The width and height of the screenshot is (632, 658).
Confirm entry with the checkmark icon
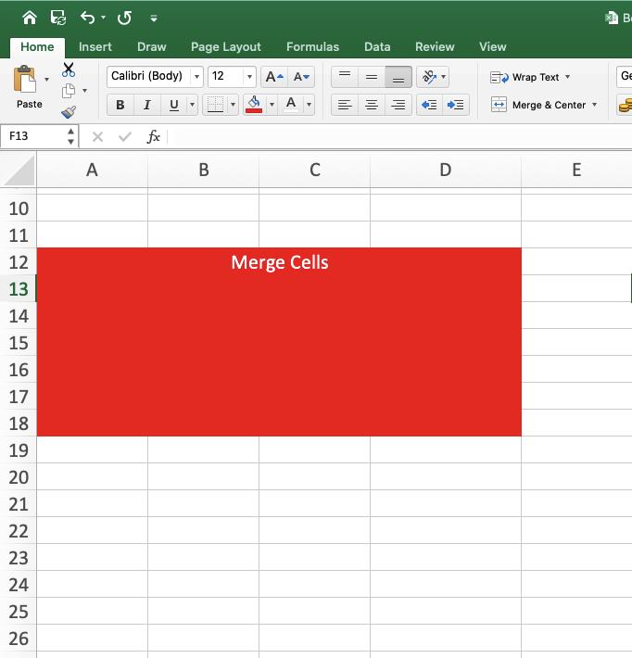coord(125,137)
